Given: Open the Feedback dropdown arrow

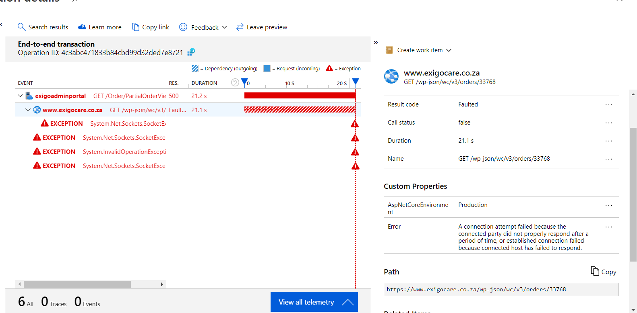Looking at the screenshot, I should coord(225,27).
